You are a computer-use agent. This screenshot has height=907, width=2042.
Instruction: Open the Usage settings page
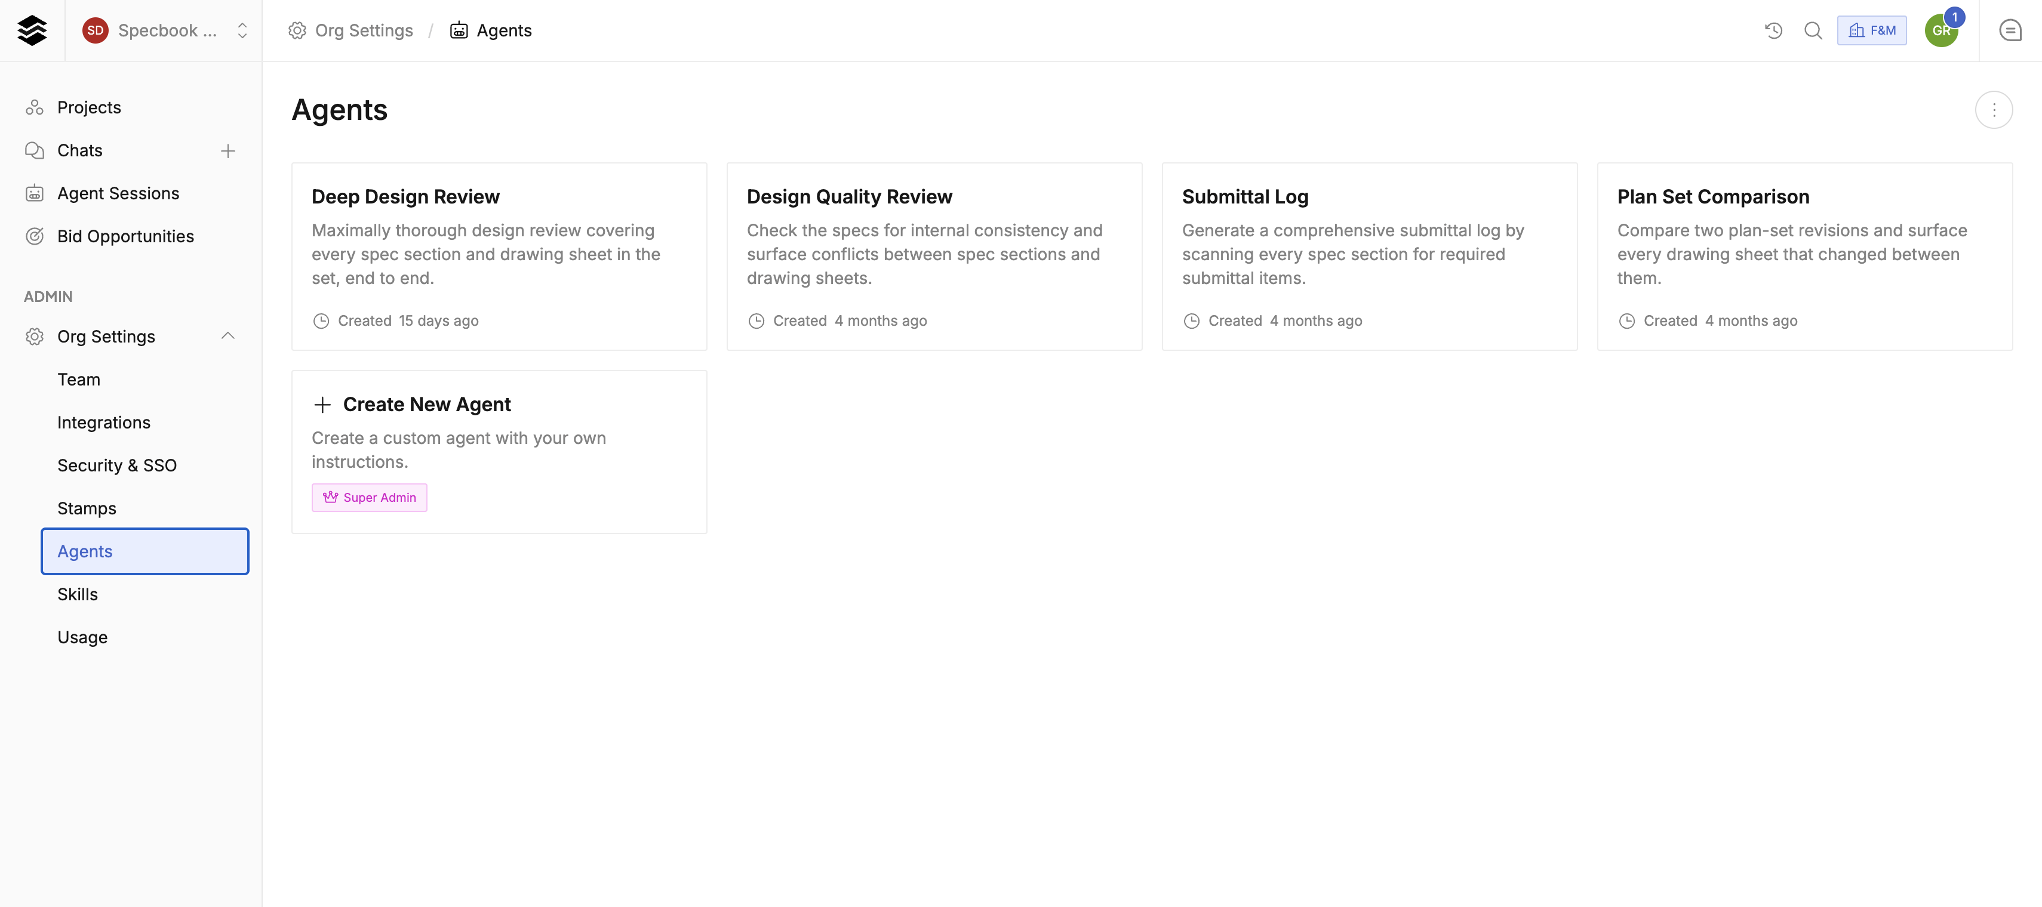point(145,637)
